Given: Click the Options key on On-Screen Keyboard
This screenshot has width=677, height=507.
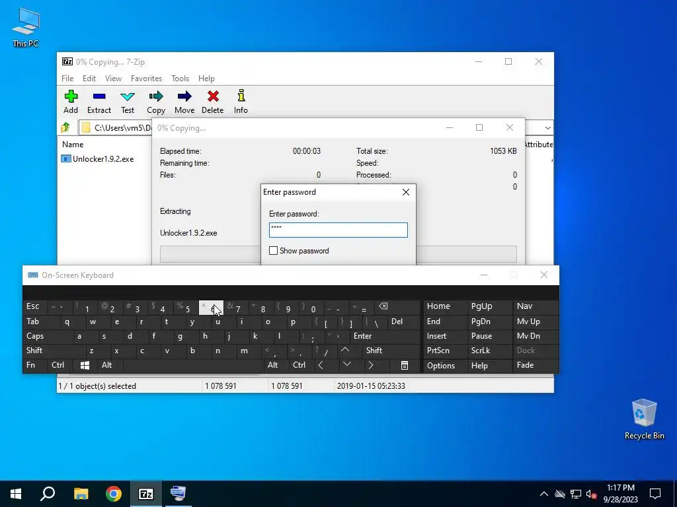Looking at the screenshot, I should point(444,366).
